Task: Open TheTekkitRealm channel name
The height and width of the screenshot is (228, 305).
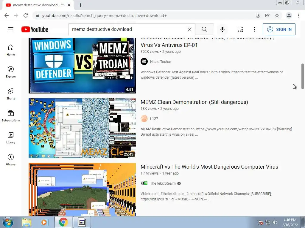Action: [x=163, y=183]
